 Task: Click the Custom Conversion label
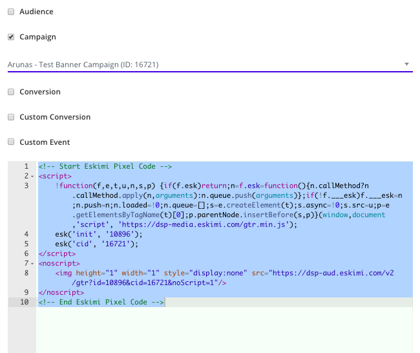click(55, 117)
